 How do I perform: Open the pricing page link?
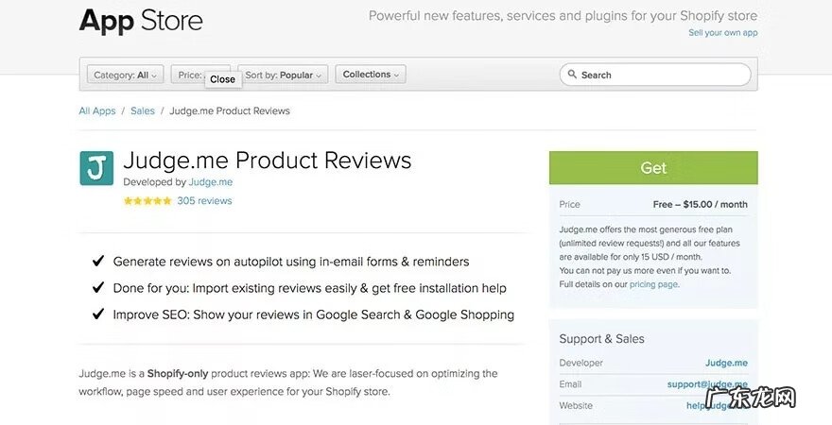tap(653, 284)
